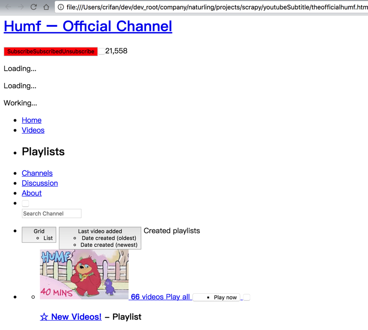
Task: Open the New Videos! playlist link
Action: point(71,317)
